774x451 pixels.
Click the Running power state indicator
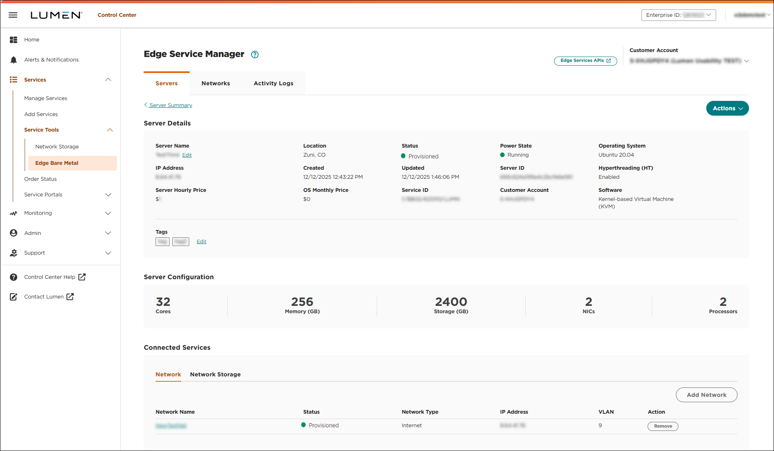(x=502, y=155)
